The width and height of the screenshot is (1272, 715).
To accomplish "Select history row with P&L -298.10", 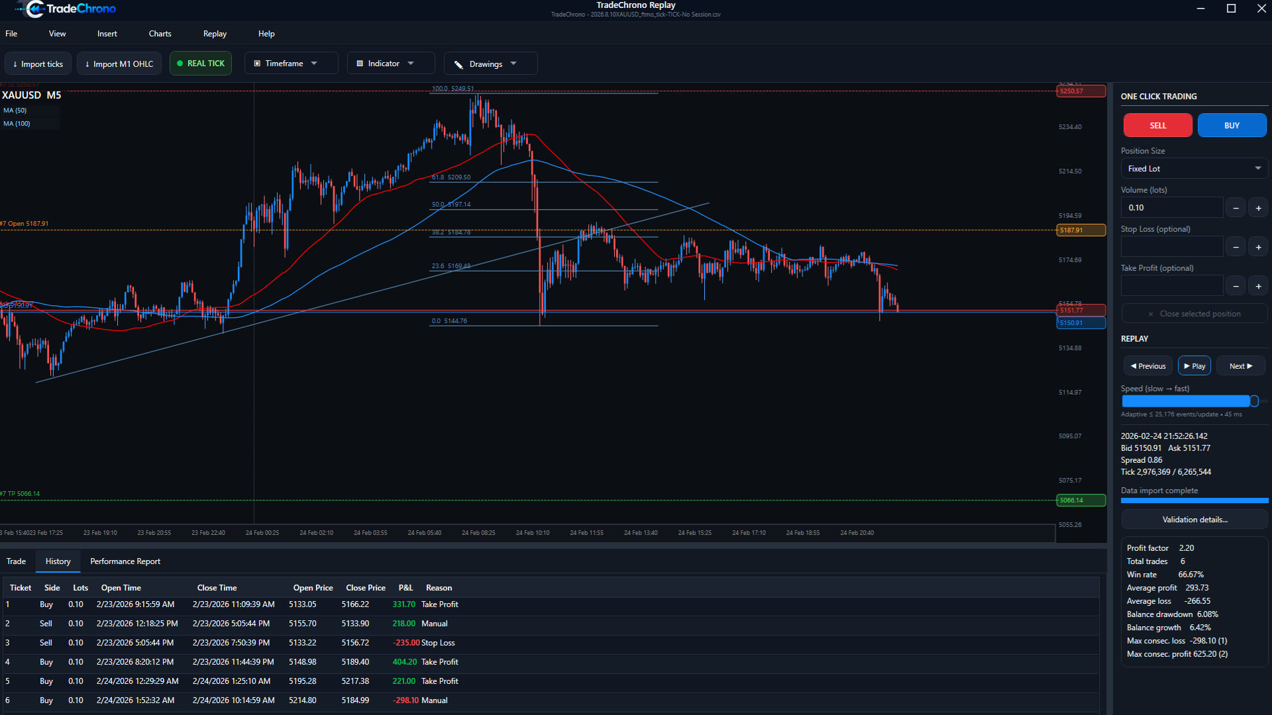I will (551, 700).
